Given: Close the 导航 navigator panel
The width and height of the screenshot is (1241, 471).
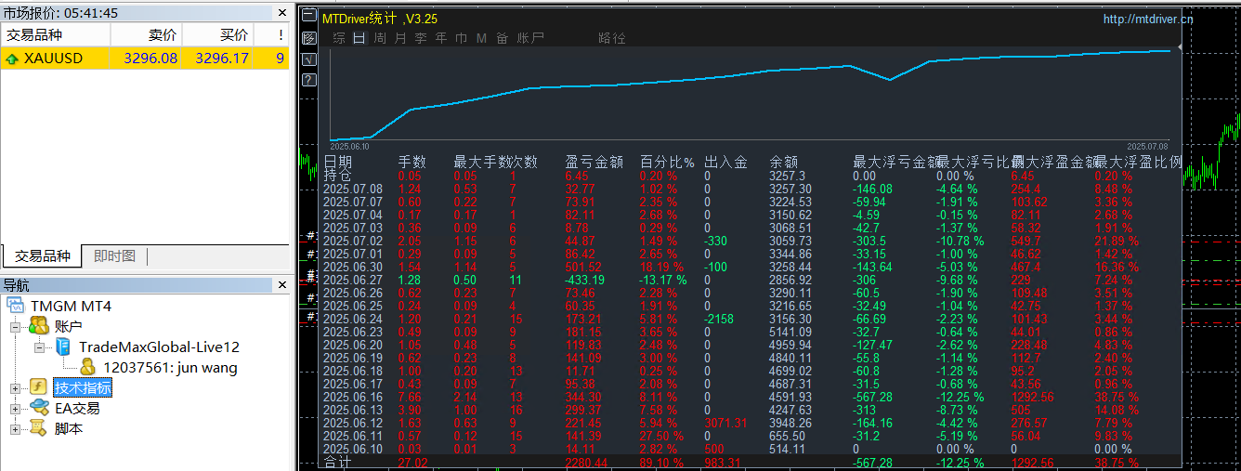Looking at the screenshot, I should tap(282, 285).
